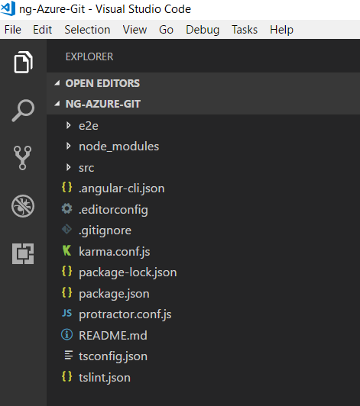Image resolution: width=360 pixels, height=406 pixels.
Task: Open the File menu
Action: point(13,30)
